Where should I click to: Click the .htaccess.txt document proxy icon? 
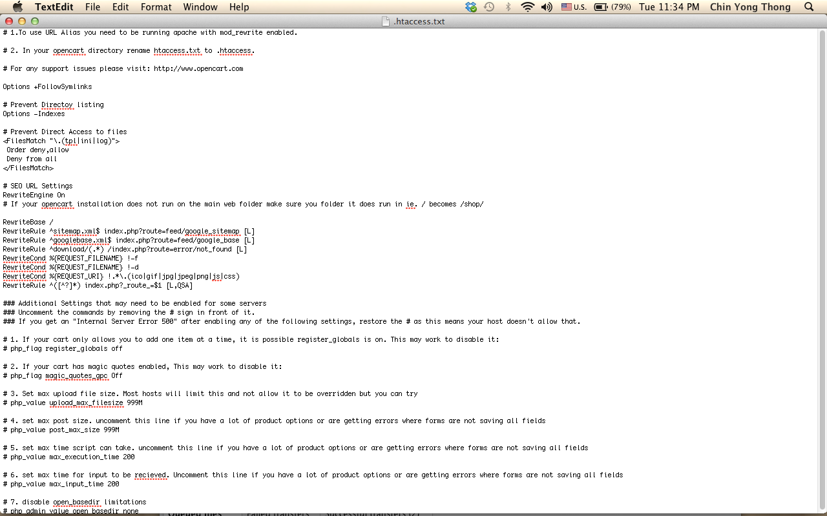click(386, 21)
